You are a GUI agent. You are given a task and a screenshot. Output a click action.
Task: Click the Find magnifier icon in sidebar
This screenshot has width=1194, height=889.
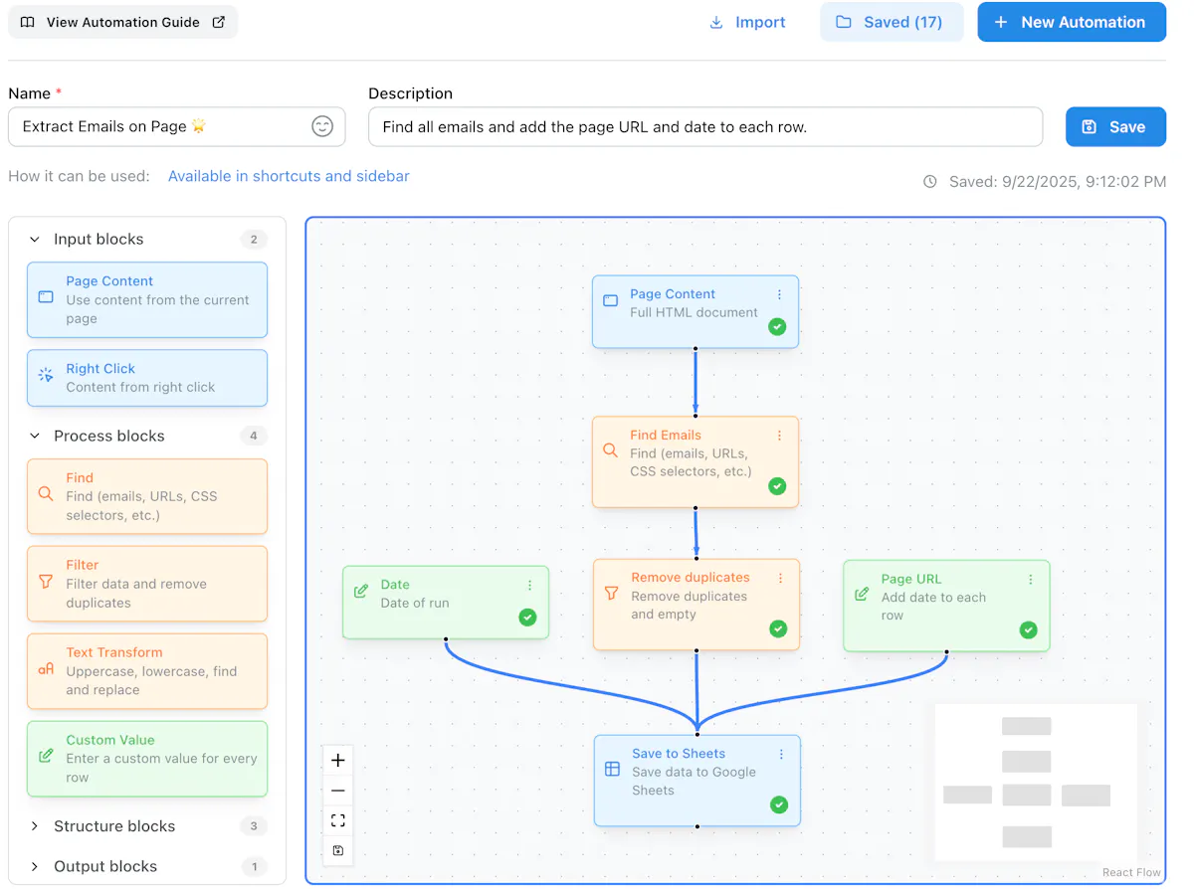(x=46, y=493)
